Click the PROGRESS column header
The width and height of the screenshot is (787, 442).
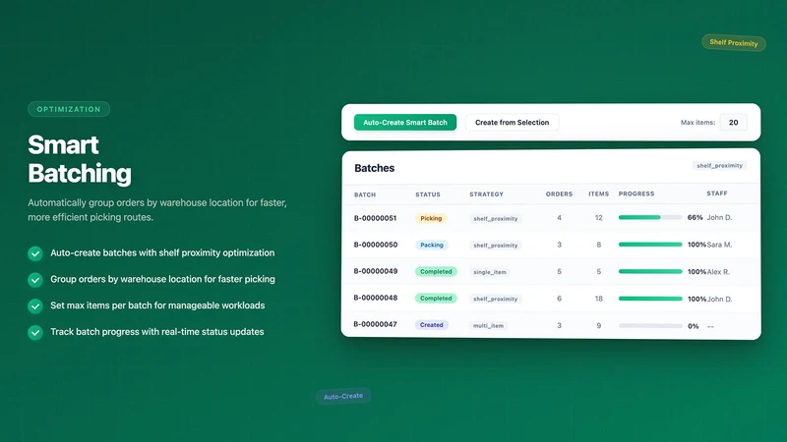coord(636,193)
